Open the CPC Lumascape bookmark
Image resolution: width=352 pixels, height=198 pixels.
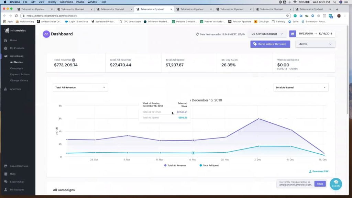pos(130,22)
